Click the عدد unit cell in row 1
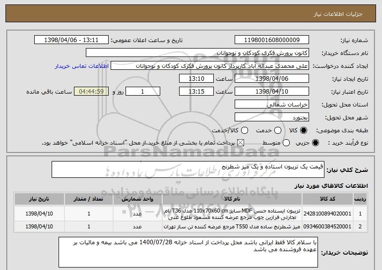This screenshot has height=270, width=382. (137, 214)
